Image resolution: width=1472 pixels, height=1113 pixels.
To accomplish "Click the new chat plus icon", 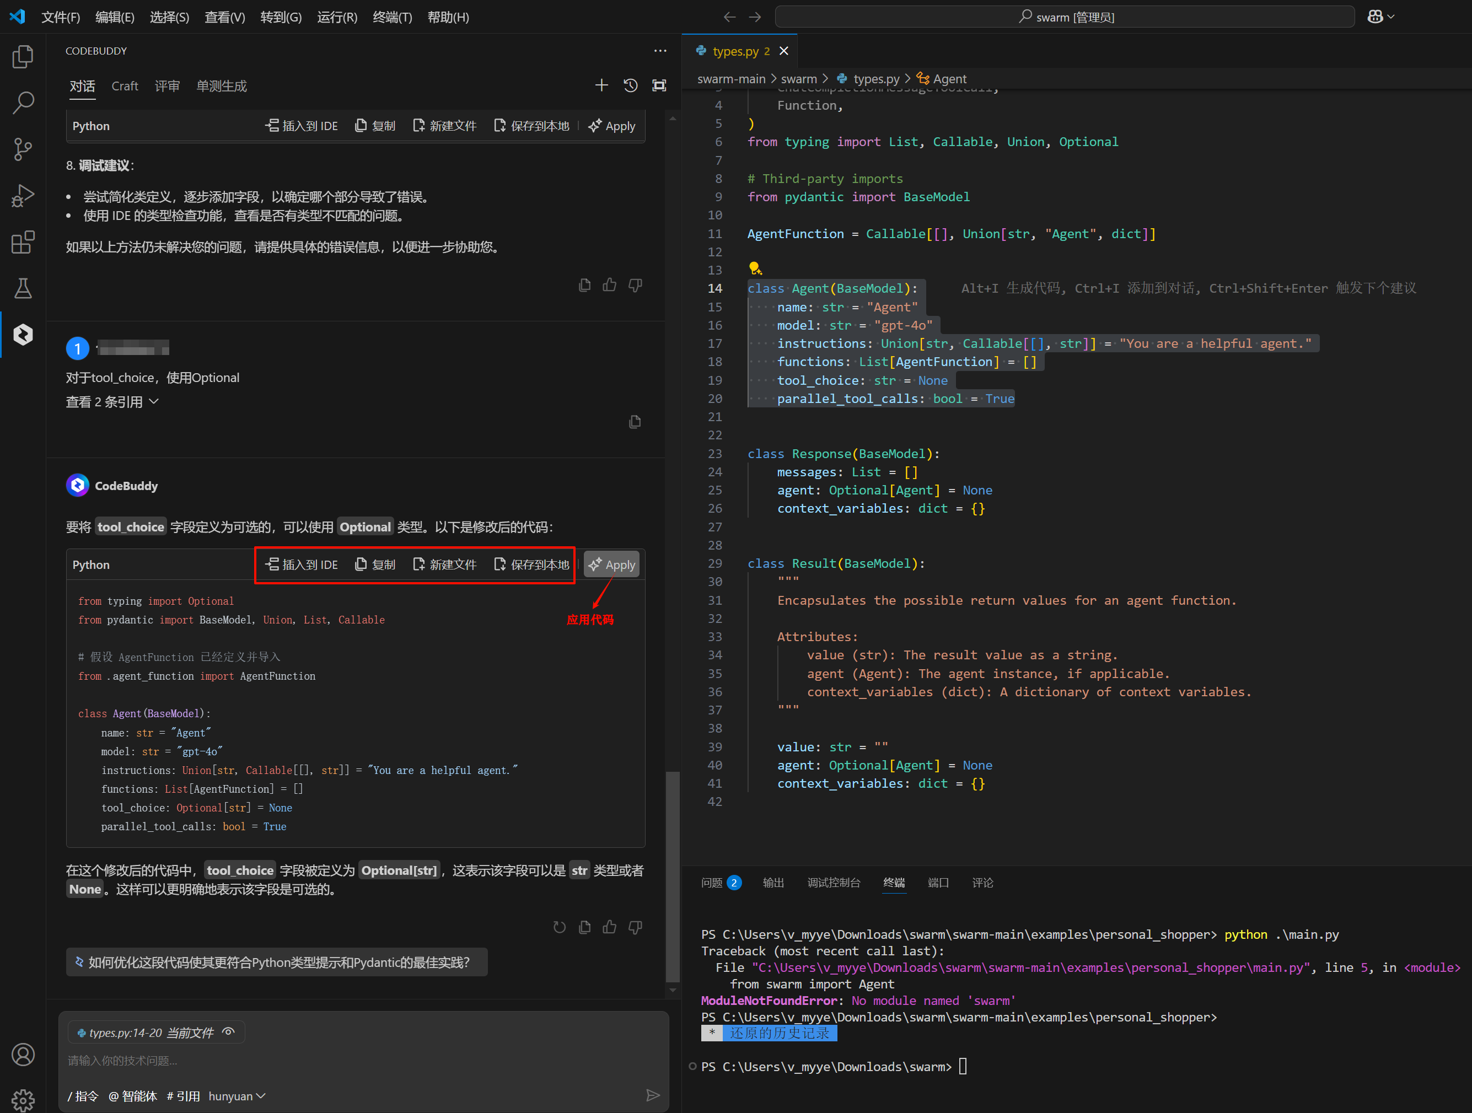I will 601,85.
